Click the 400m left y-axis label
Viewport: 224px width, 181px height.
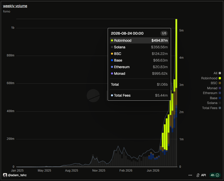coord(10,111)
